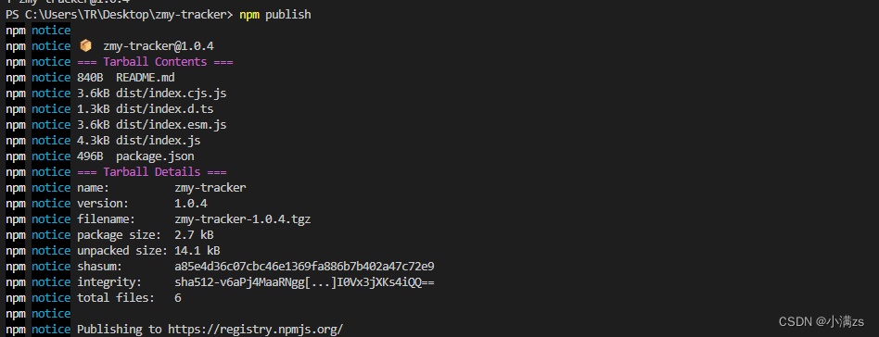Click filename zmy-tracker-1.0.4.tgz
The height and width of the screenshot is (337, 879).
pos(242,218)
